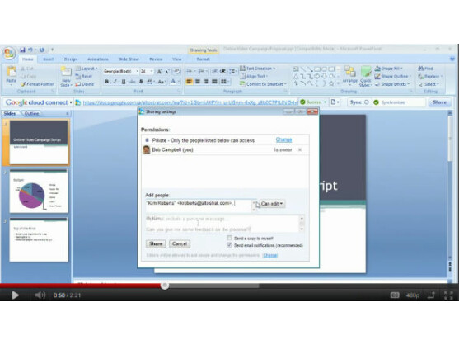Image resolution: width=459 pixels, height=345 pixels.
Task: Align text right
Action: tap(206, 82)
